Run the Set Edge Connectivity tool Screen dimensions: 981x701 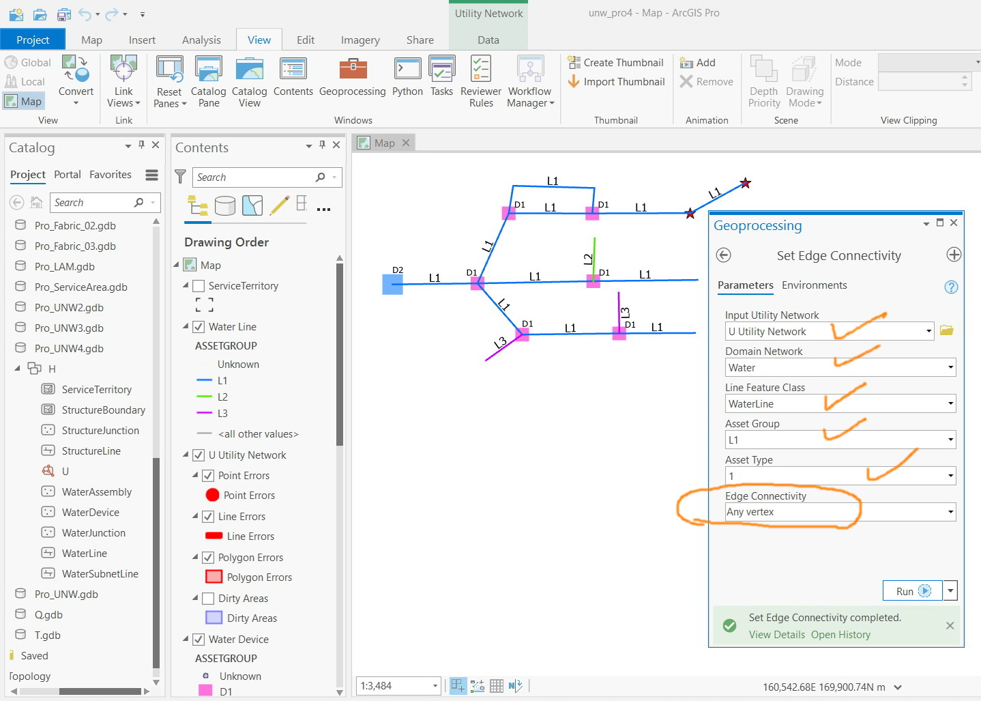click(x=912, y=591)
